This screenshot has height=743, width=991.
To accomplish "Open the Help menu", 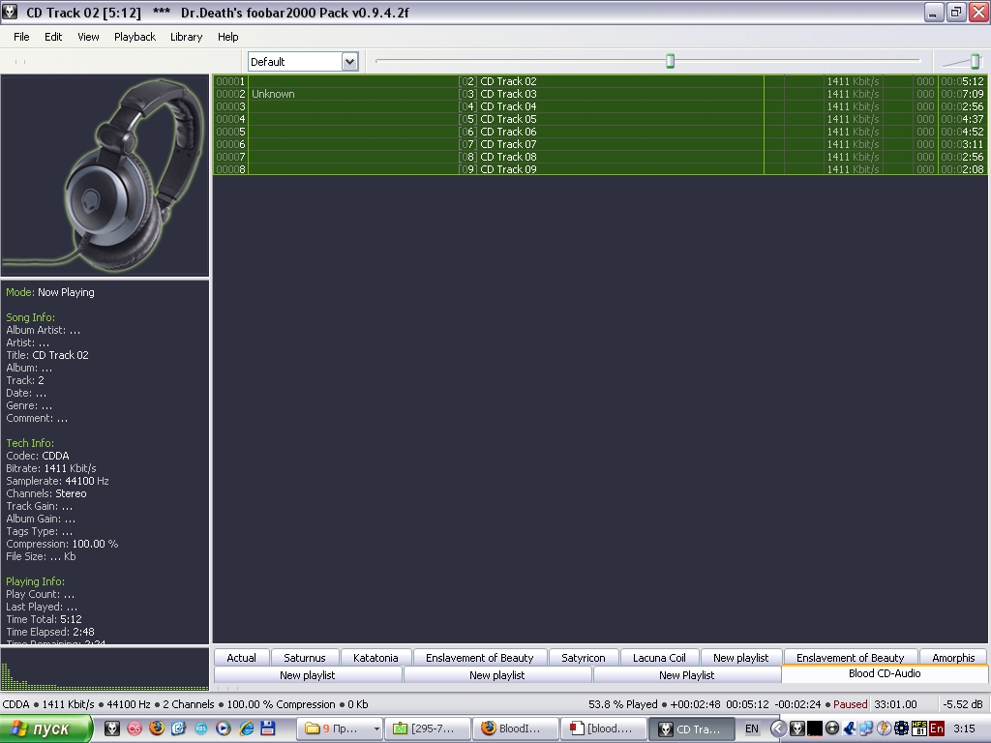I will click(x=228, y=37).
